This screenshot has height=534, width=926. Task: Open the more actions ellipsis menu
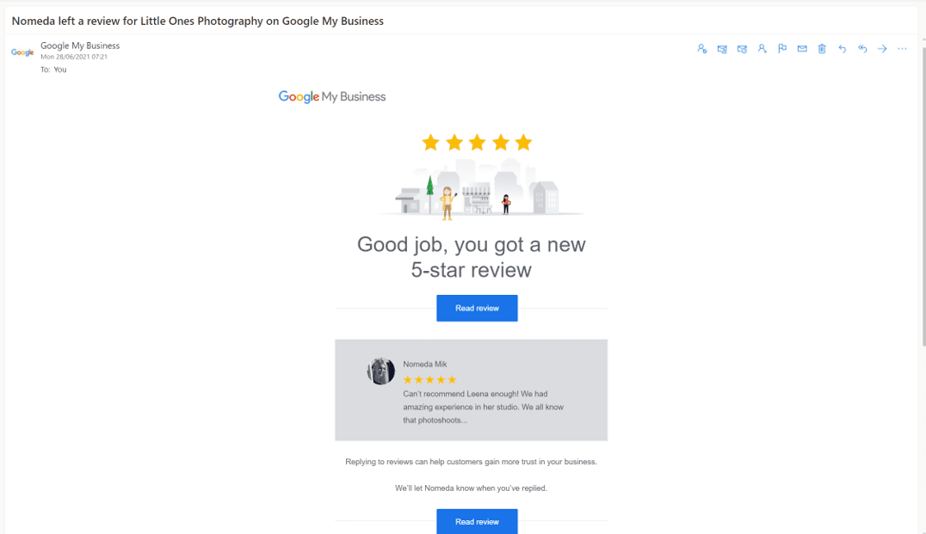(x=903, y=49)
